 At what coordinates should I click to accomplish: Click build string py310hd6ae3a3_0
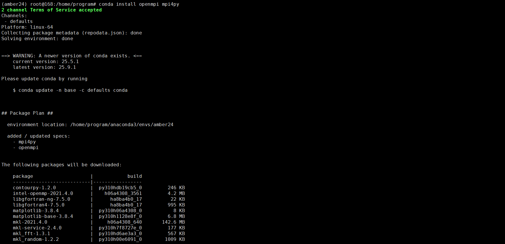[x=120, y=234]
